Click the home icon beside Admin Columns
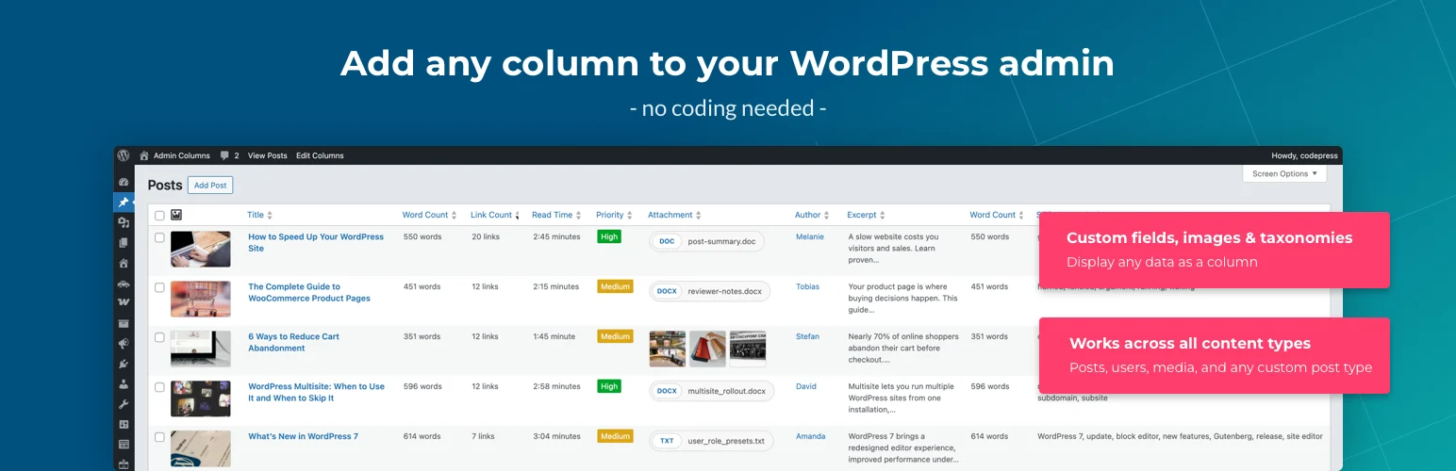Viewport: 1456px width, 471px height. (144, 155)
